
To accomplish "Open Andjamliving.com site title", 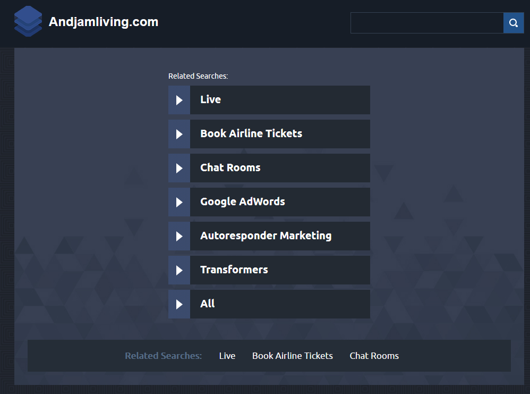I will tap(104, 22).
